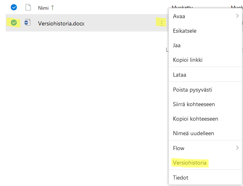Select Tiedot at the menu bottom
The width and height of the screenshot is (243, 186).
(181, 178)
